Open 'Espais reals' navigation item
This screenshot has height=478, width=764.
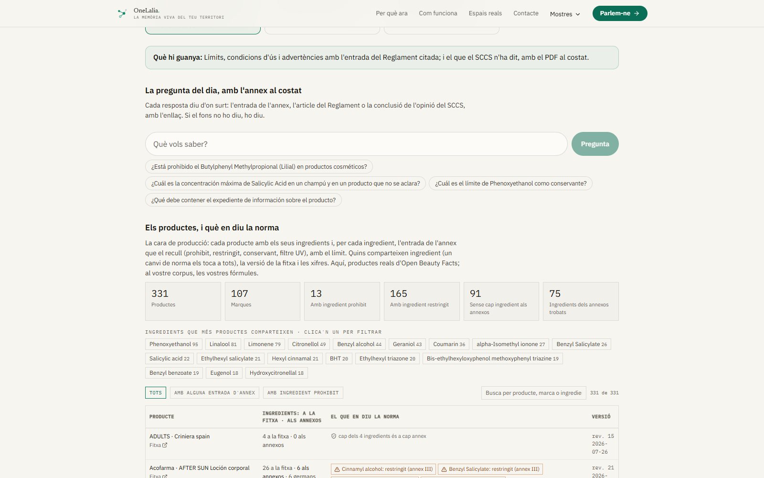click(485, 13)
